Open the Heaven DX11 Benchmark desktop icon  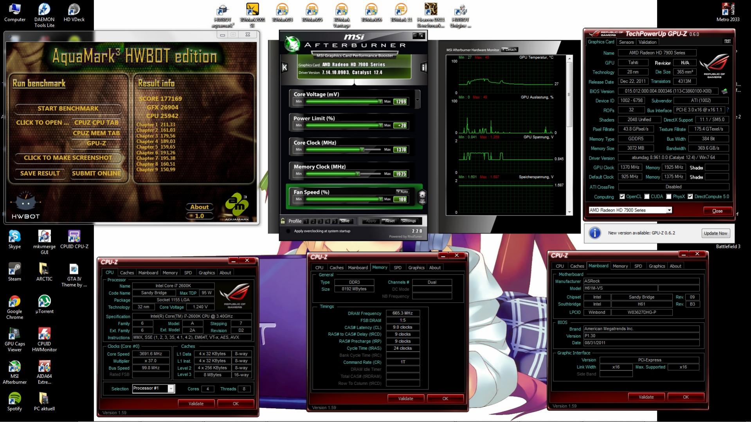pyautogui.click(x=430, y=16)
